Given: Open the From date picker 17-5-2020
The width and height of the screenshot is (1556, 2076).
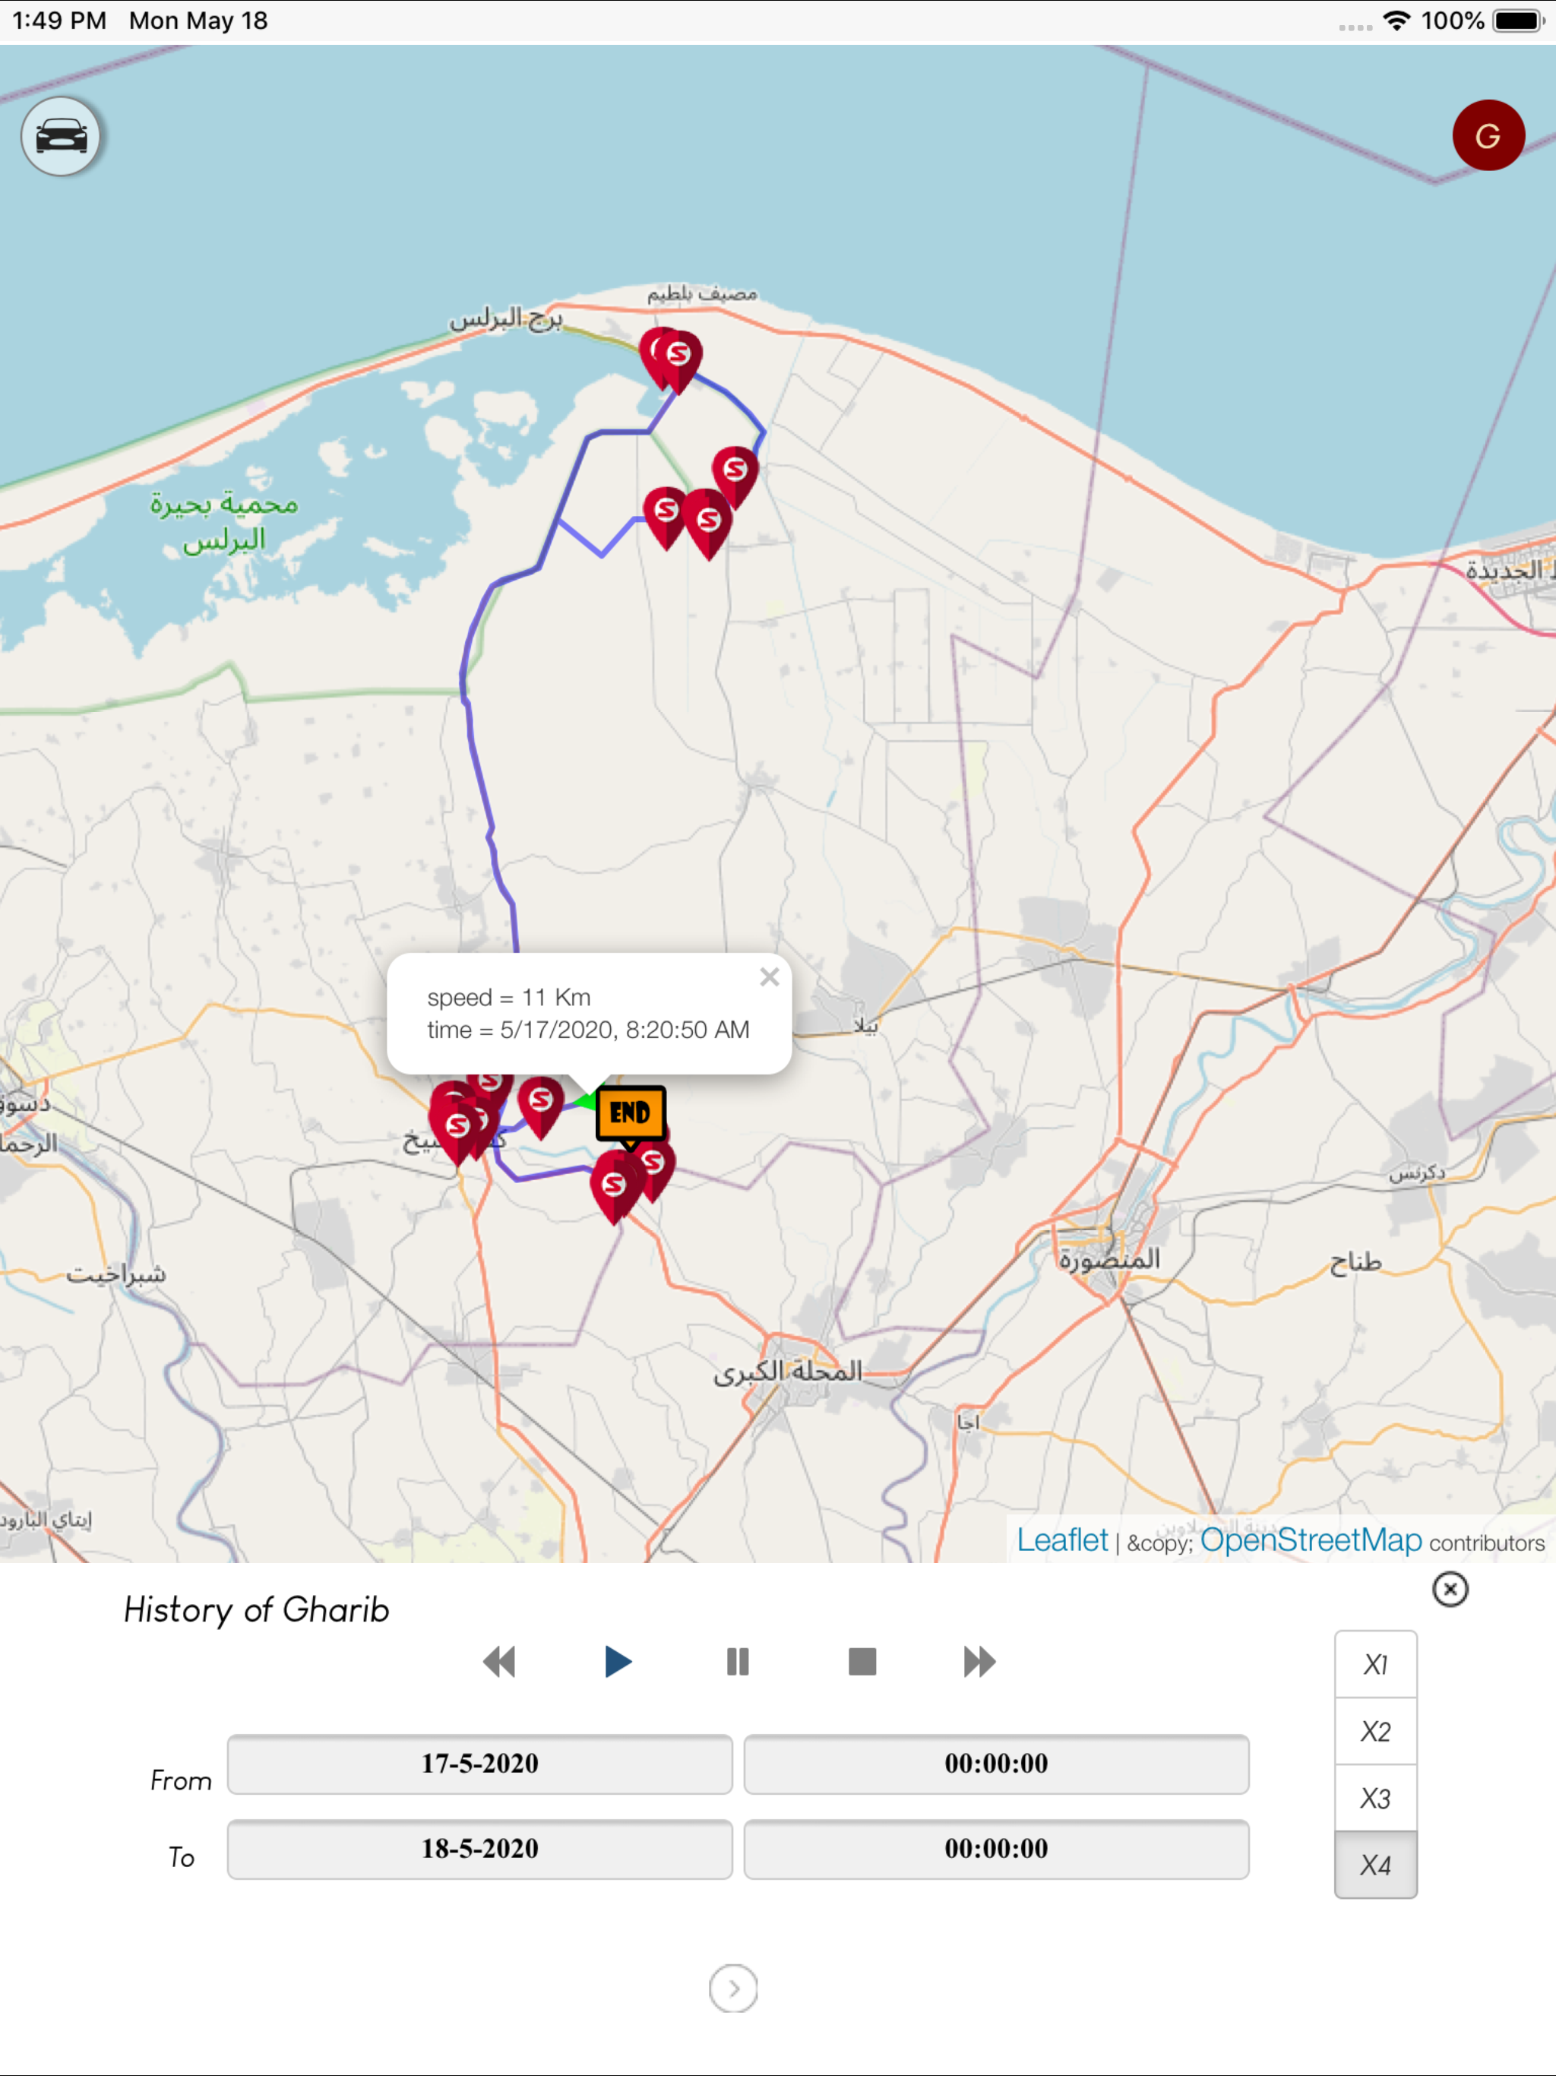Looking at the screenshot, I should coord(479,1764).
